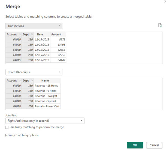Click the Rentals - Power Cart cell
Image resolution: width=166 pixels, height=150 pixels.
(47, 106)
